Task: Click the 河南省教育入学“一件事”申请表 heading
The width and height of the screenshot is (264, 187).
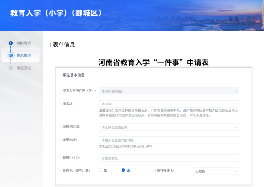Action: (153, 62)
